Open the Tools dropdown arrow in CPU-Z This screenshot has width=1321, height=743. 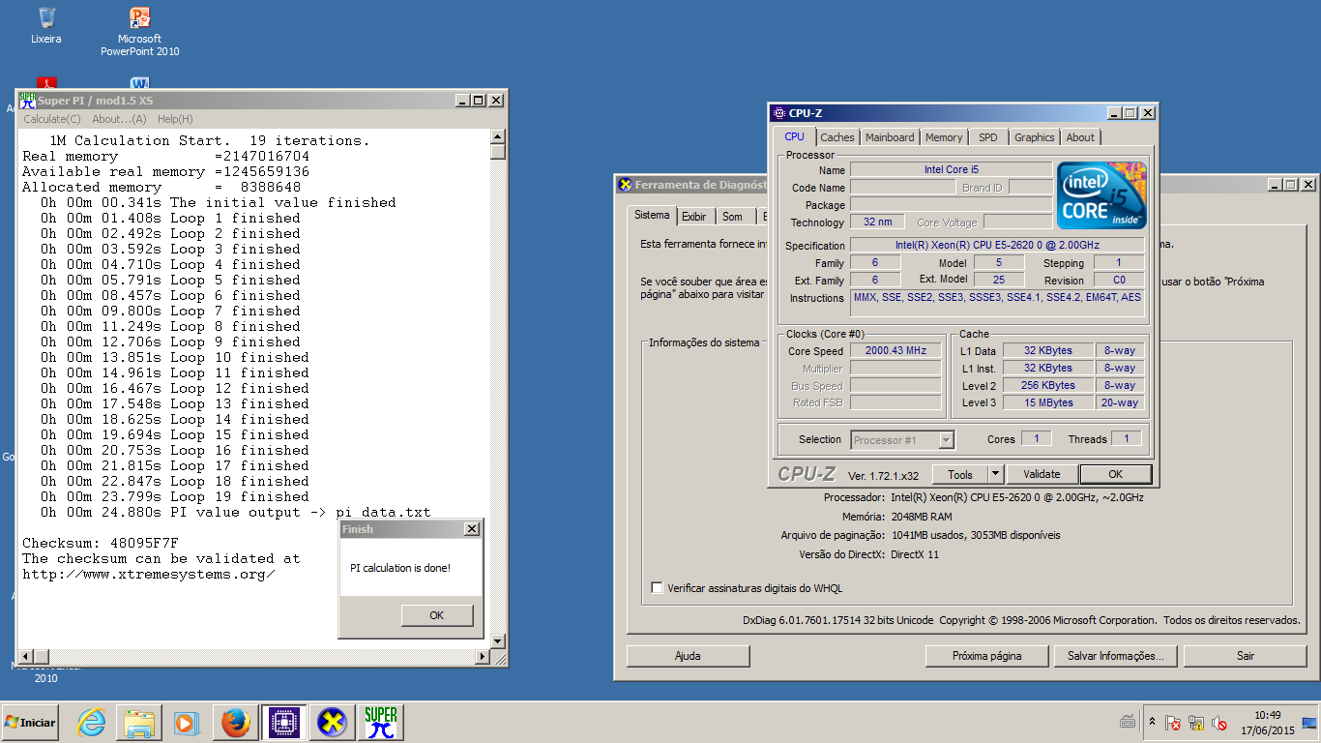coord(995,474)
